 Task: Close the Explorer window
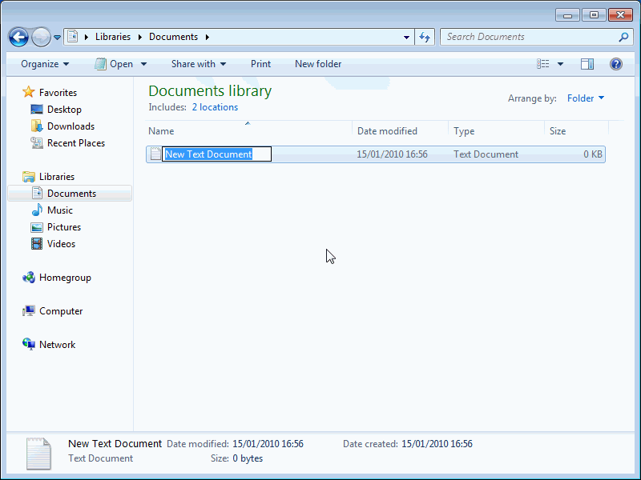(620, 15)
